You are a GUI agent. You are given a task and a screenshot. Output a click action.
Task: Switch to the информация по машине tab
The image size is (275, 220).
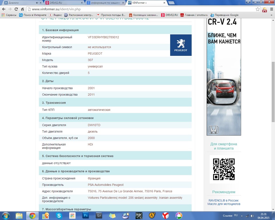105,3
